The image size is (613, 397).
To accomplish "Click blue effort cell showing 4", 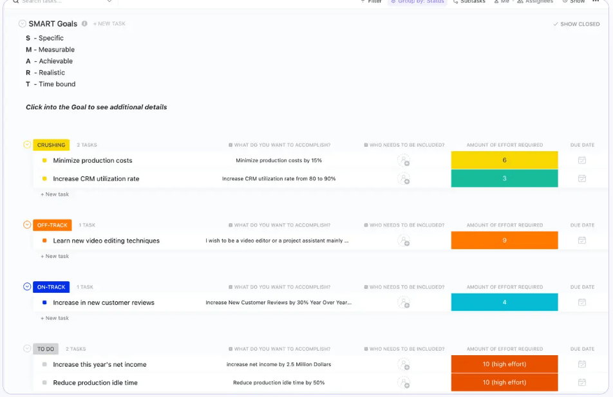I will click(x=504, y=302).
